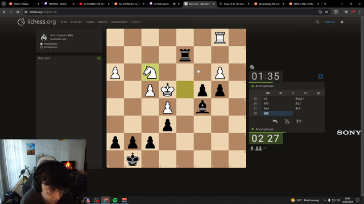Open a new browser tab
This screenshot has height=204, width=364.
coord(325,4)
